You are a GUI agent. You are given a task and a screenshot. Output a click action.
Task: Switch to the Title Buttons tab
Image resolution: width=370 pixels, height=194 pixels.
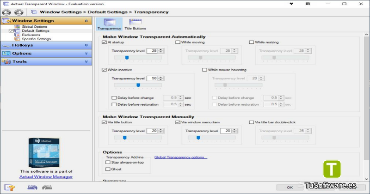click(135, 24)
